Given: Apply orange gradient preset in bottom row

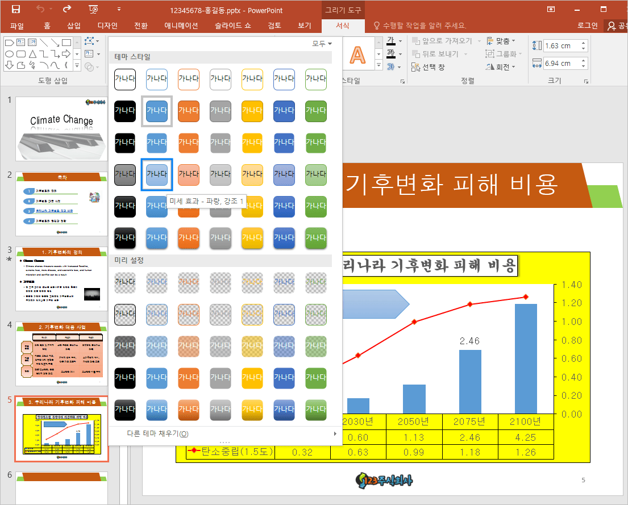Looking at the screenshot, I should 189,410.
